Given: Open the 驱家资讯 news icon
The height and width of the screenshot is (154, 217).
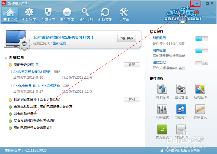Looking at the screenshot, I should (200, 109).
